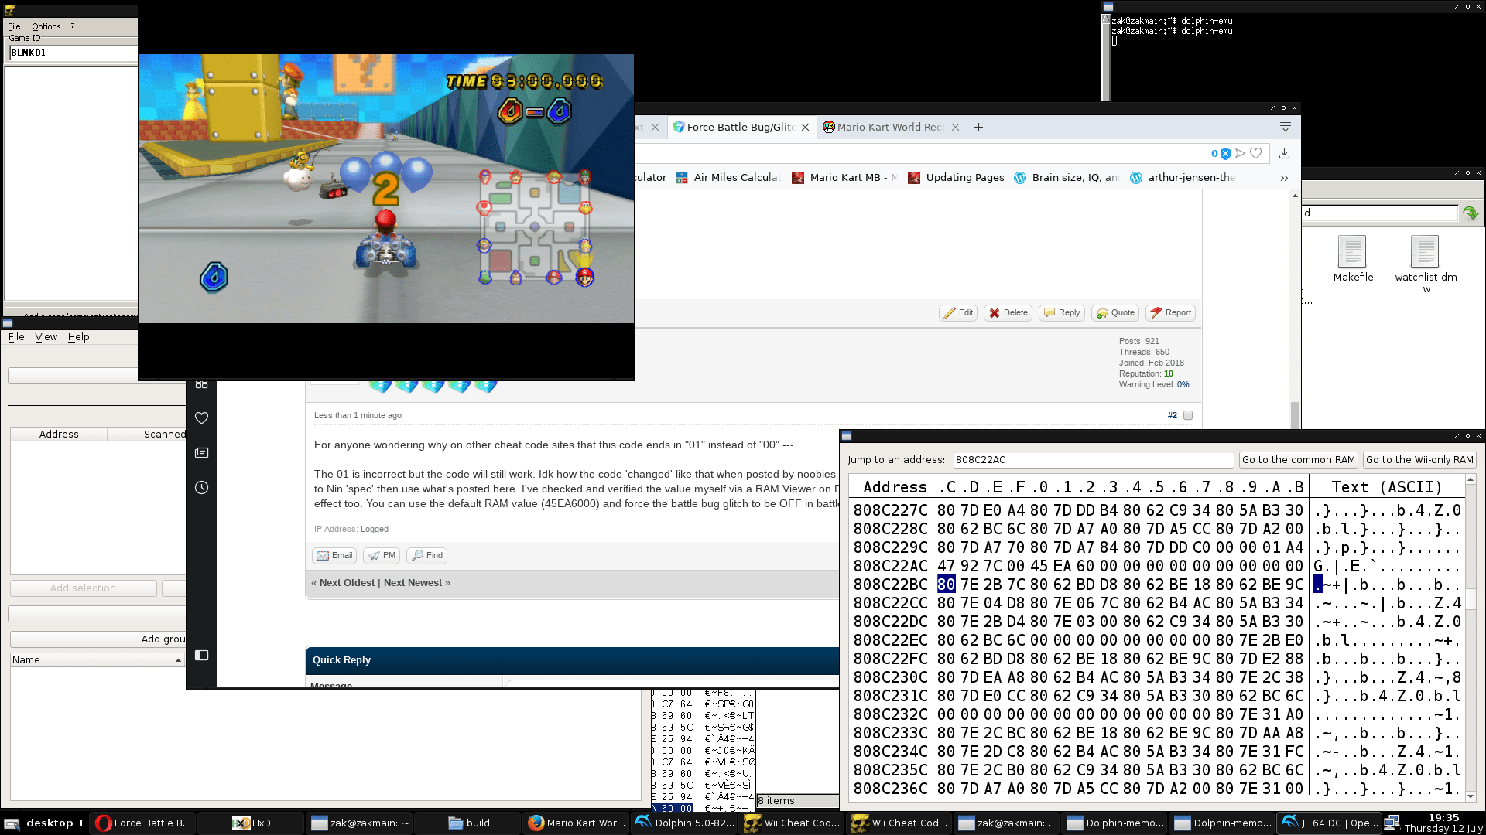1486x835 pixels.
Task: Click the Opera sidebar speed dial grid icon
Action: [201, 384]
